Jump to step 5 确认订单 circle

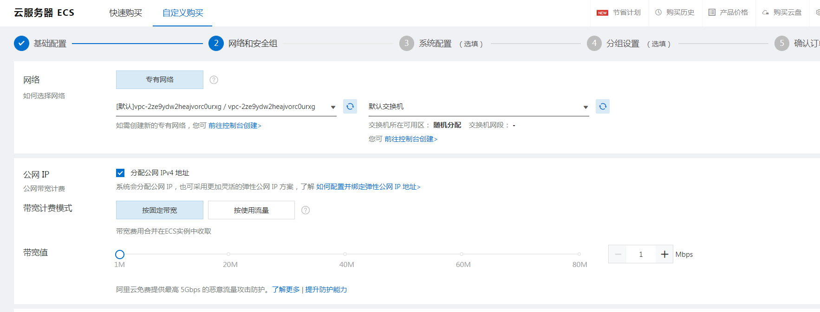(x=782, y=43)
